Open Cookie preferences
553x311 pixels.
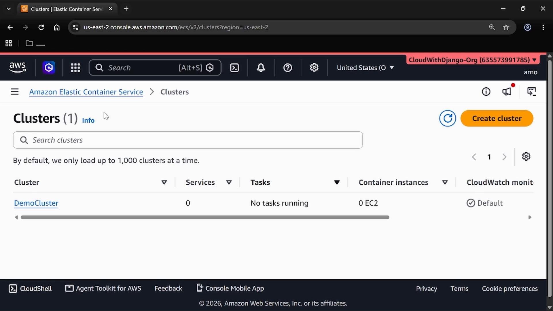[510, 289]
